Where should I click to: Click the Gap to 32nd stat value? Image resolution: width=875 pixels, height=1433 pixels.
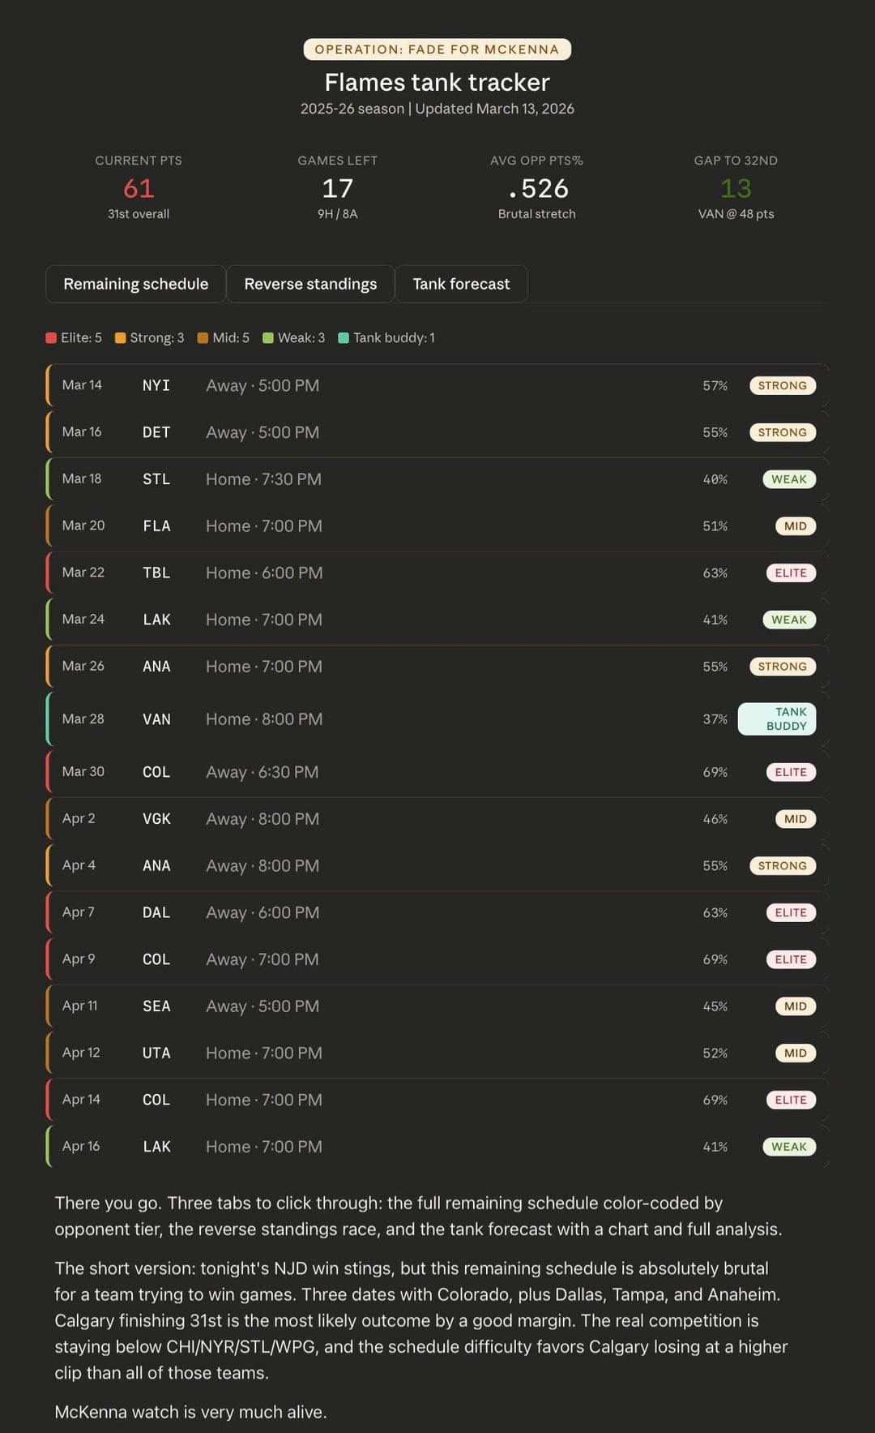[736, 189]
